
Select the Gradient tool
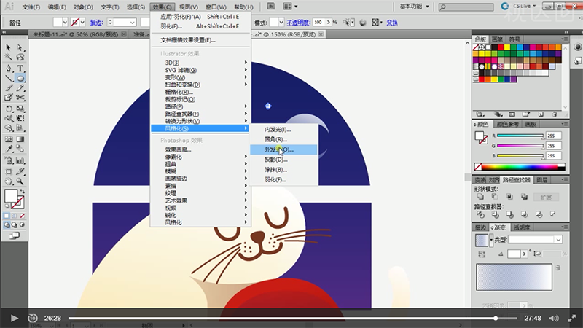pyautogui.click(x=20, y=139)
